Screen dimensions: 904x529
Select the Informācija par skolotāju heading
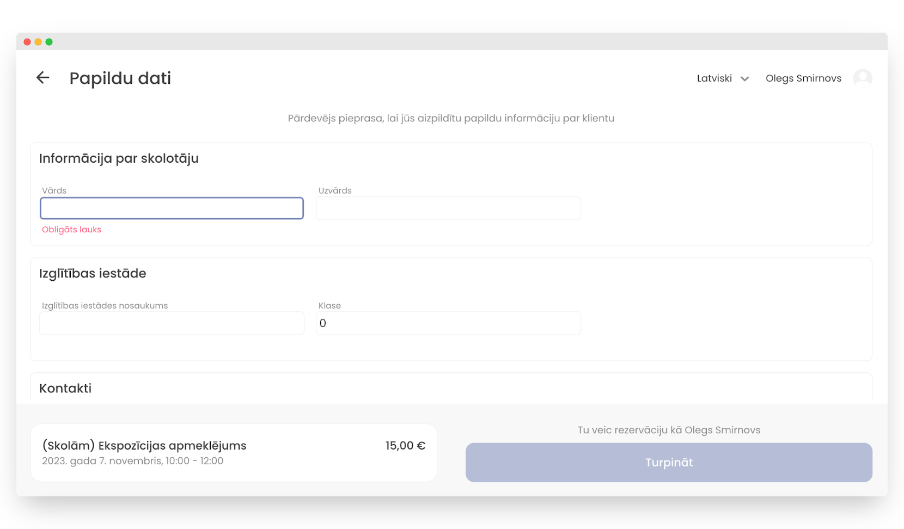tap(119, 158)
